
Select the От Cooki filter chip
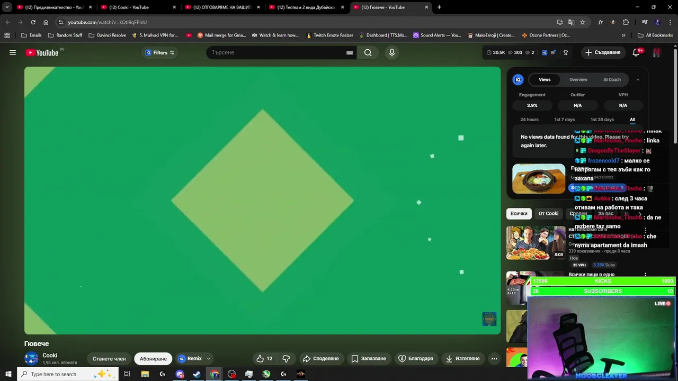click(x=548, y=213)
